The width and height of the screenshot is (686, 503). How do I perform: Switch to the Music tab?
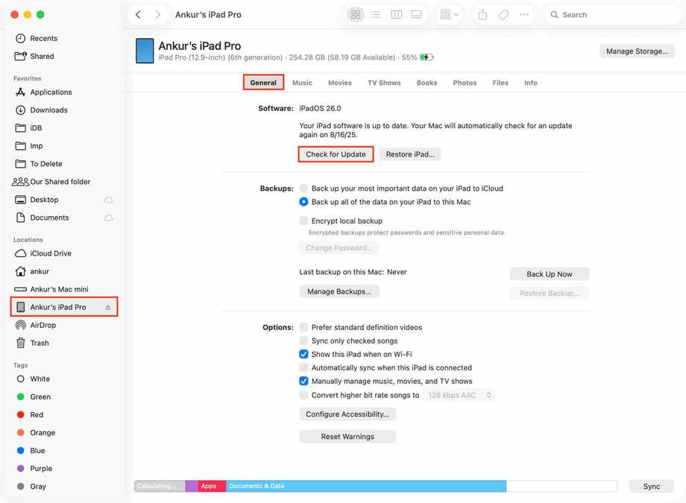pos(302,83)
